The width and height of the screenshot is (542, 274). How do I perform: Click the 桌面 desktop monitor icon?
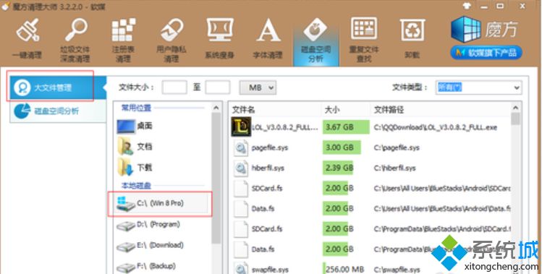(x=126, y=127)
